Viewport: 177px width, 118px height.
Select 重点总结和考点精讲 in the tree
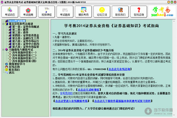tap(21, 24)
